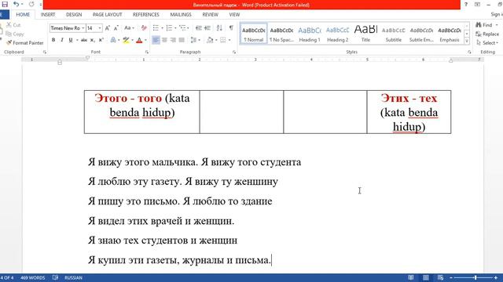Click the Format Painter tool
The image size is (503, 282).
[x=25, y=42]
